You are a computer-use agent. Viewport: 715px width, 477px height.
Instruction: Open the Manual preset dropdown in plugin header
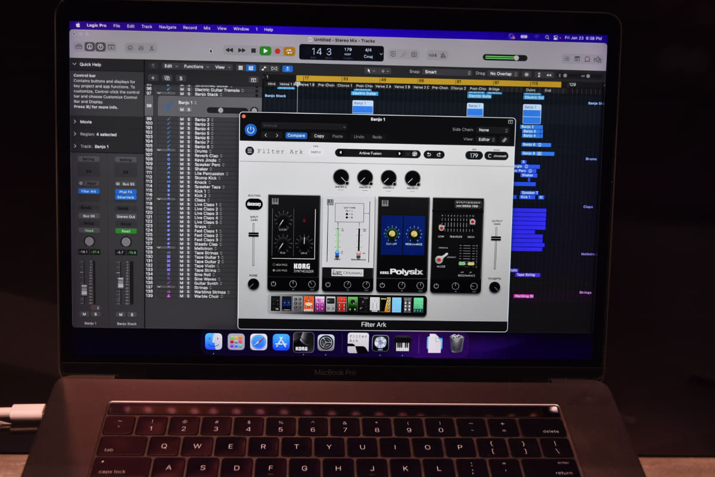click(304, 126)
